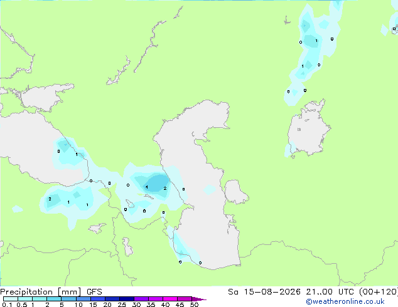Pick the 2–5 mm legend swatch

54,299
